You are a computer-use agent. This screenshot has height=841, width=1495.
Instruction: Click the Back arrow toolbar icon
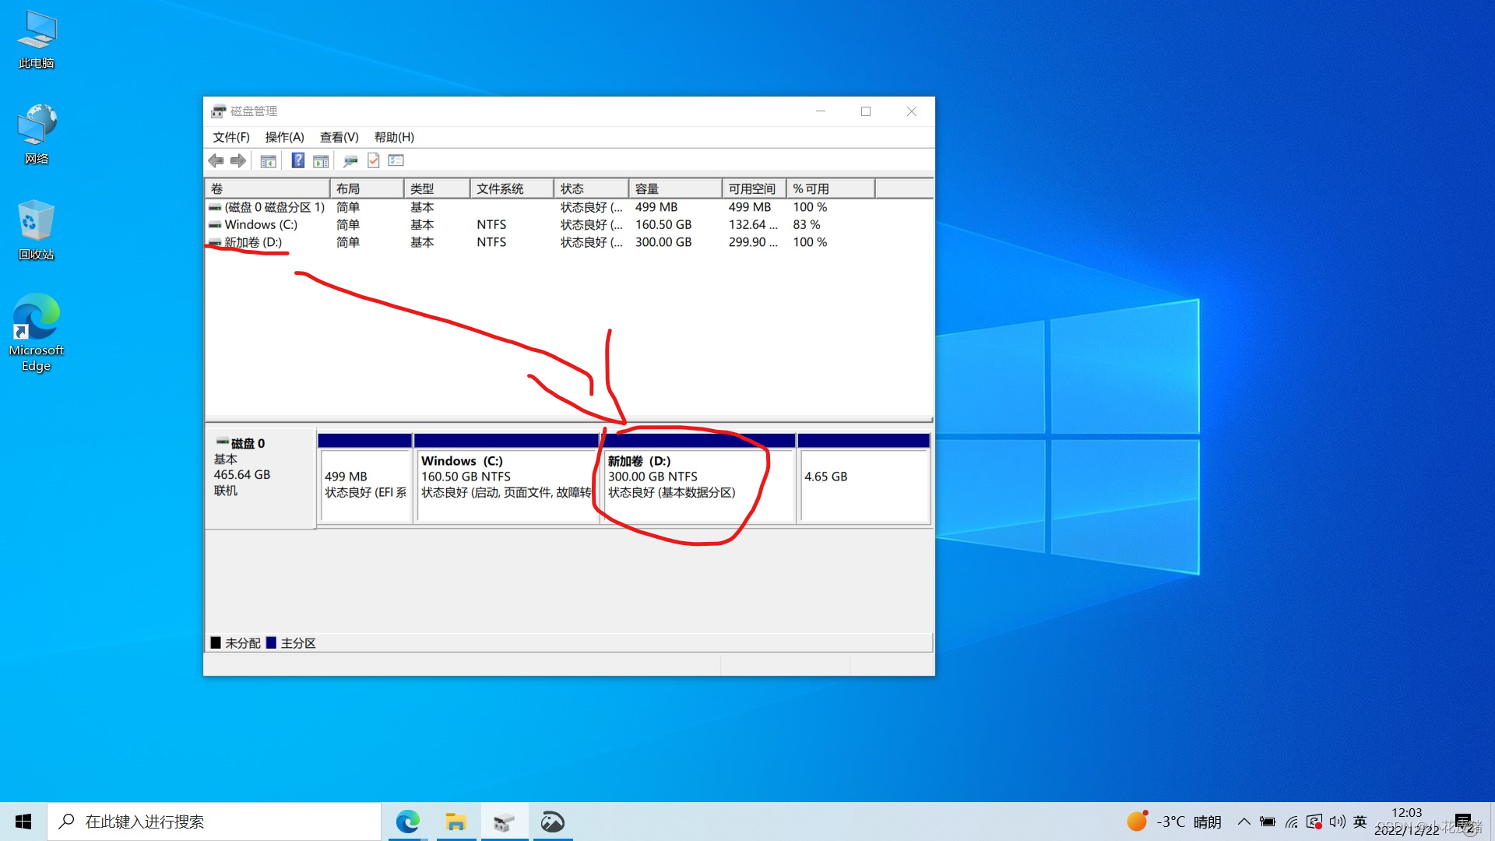[216, 160]
